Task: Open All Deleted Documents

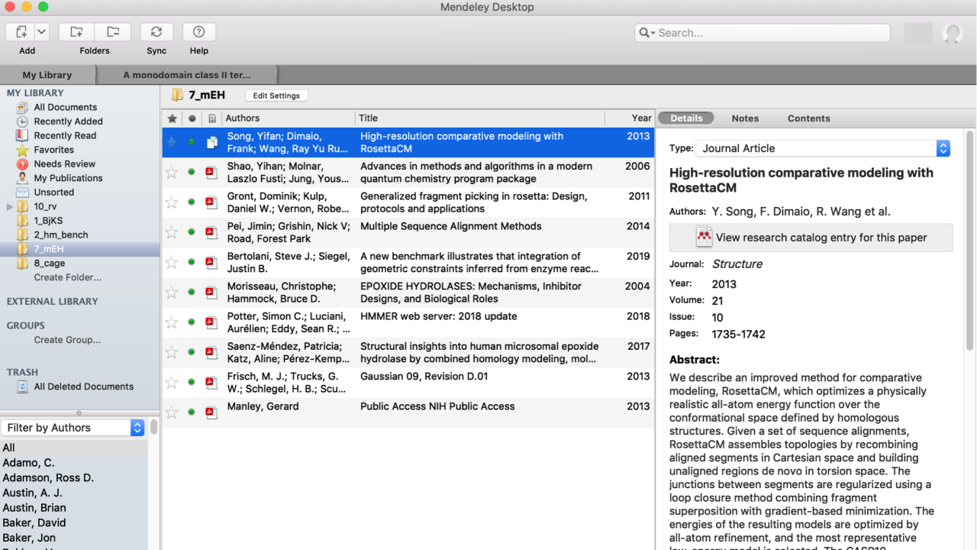Action: click(x=83, y=387)
